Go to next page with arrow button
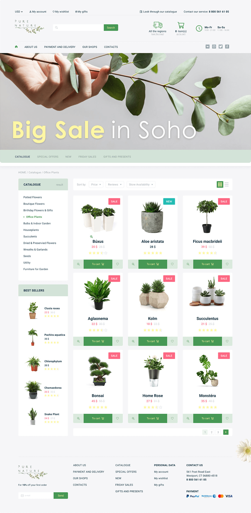This screenshot has width=251, height=513. click(226, 432)
